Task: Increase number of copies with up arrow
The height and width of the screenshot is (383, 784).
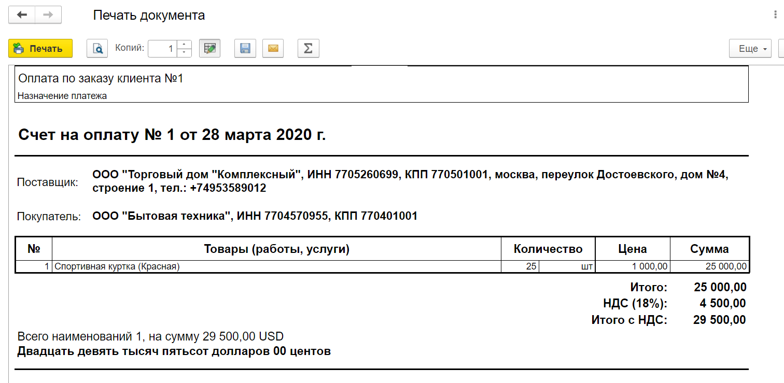Action: (x=185, y=45)
